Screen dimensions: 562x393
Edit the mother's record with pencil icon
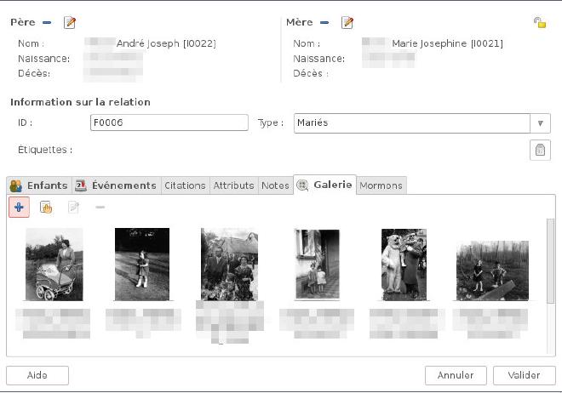[347, 22]
